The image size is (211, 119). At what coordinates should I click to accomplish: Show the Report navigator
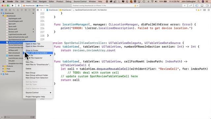(34, 10)
